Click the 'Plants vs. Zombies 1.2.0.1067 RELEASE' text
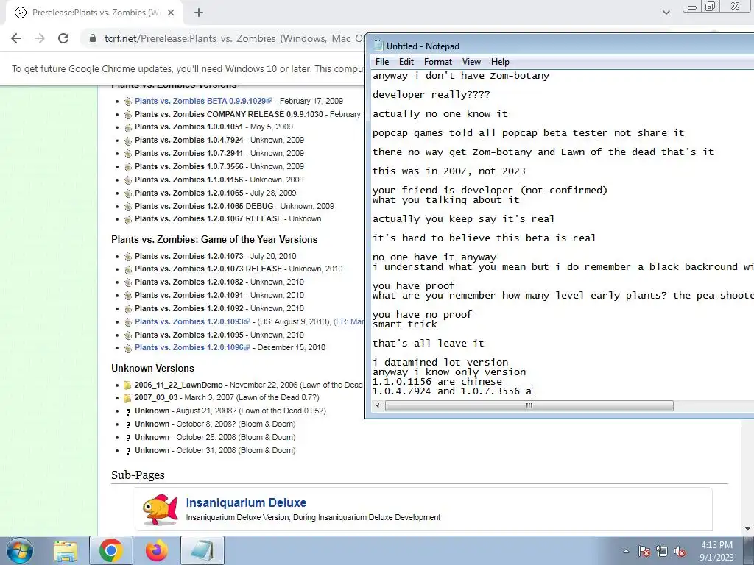The height and width of the screenshot is (565, 754). (208, 218)
